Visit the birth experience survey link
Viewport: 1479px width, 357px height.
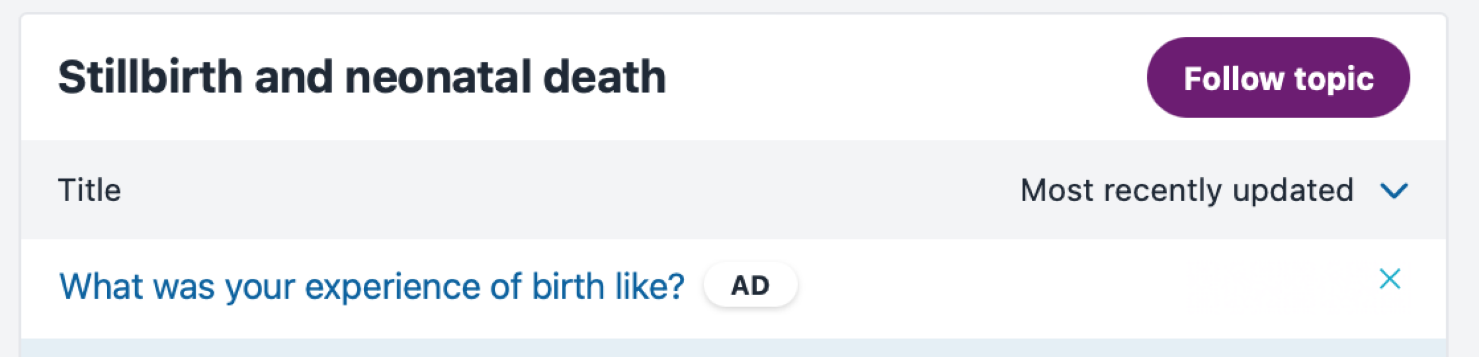pos(372,286)
